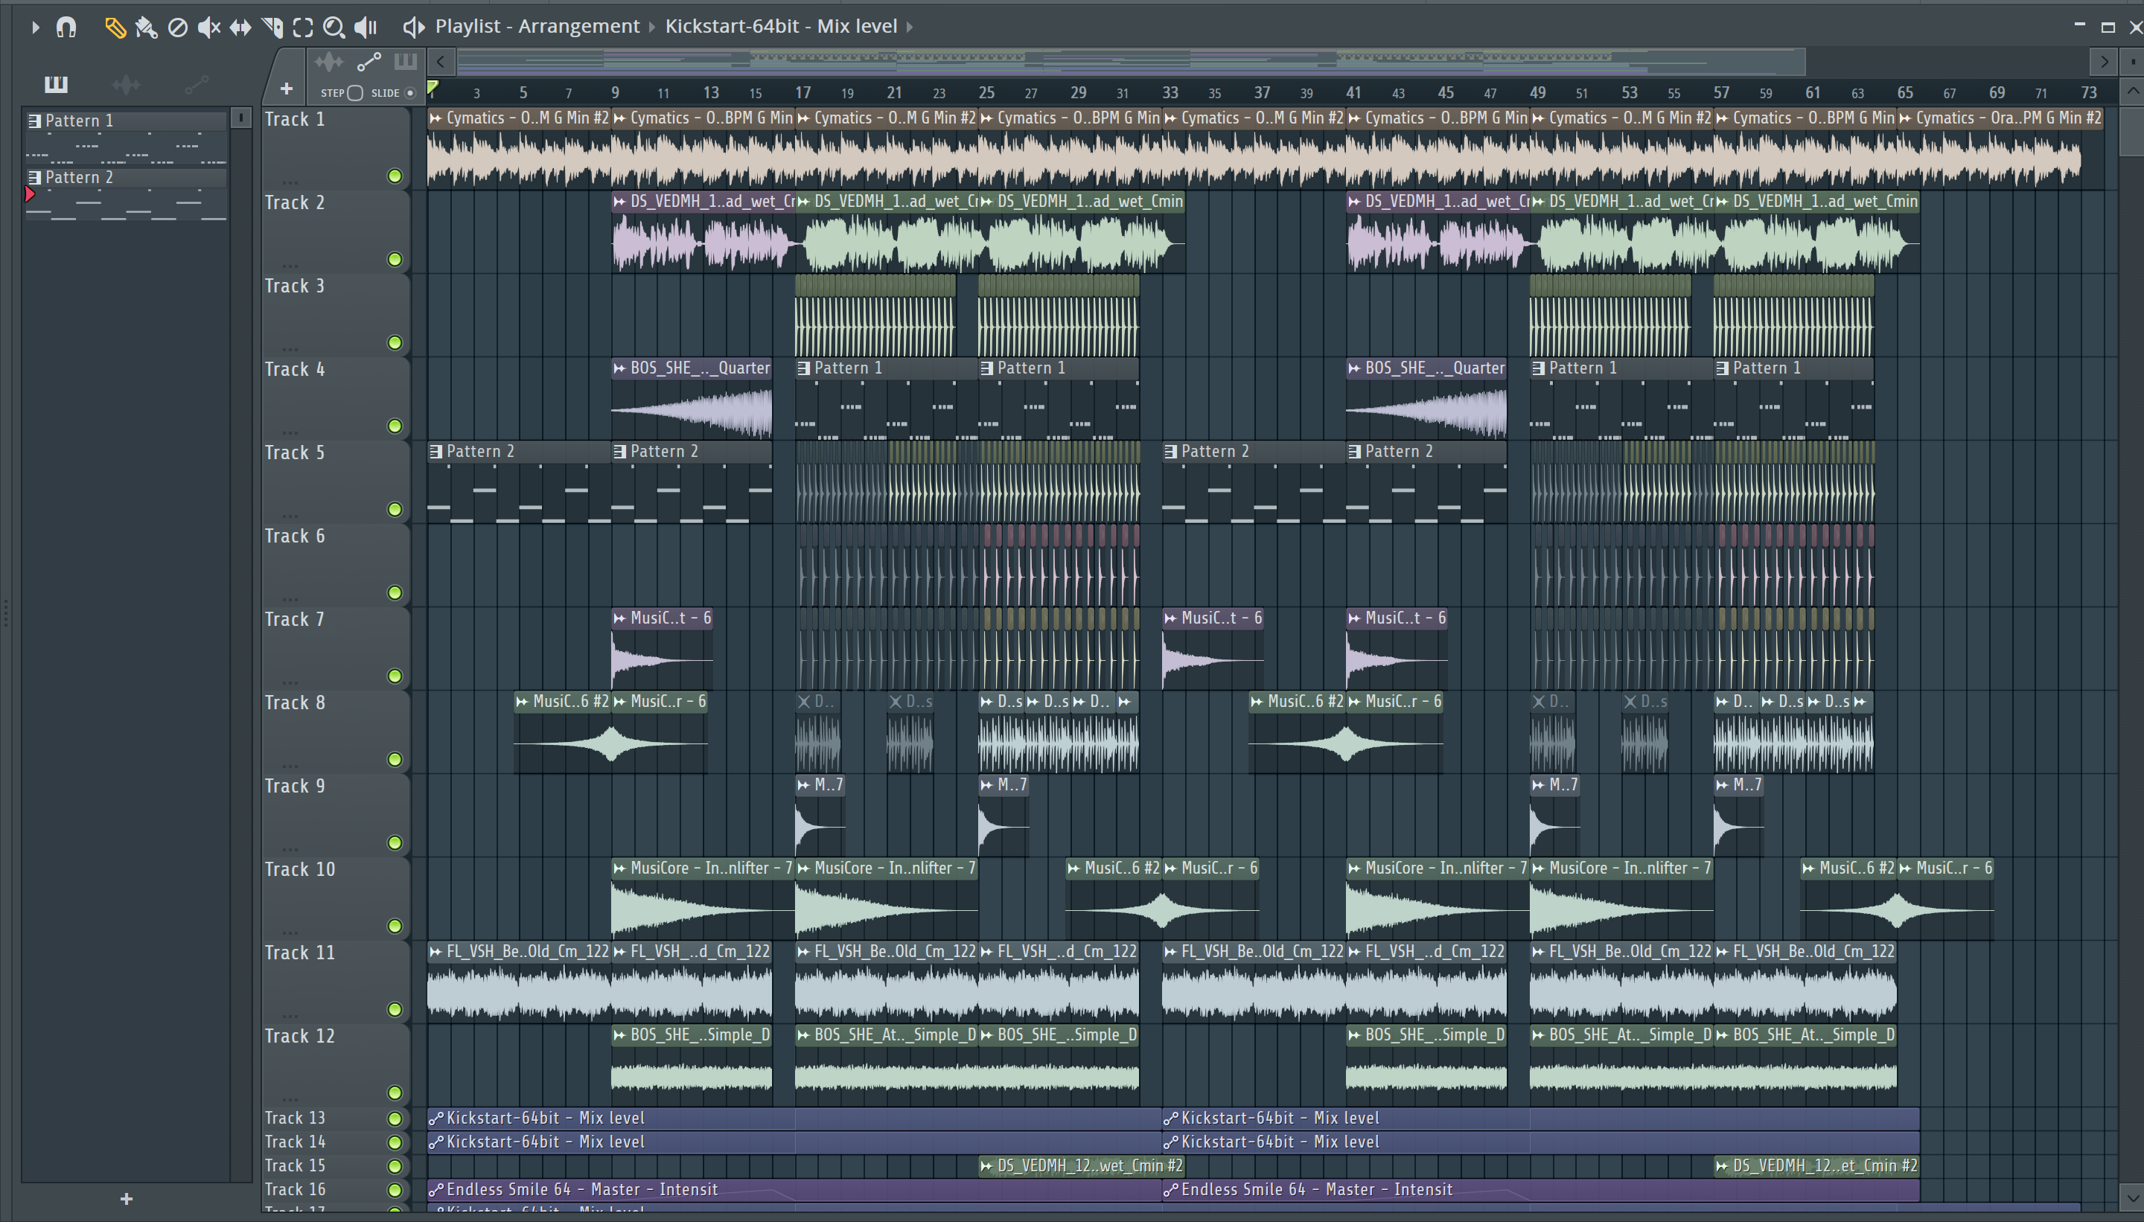Select the Playback speaker tool
This screenshot has width=2144, height=1222.
click(366, 28)
